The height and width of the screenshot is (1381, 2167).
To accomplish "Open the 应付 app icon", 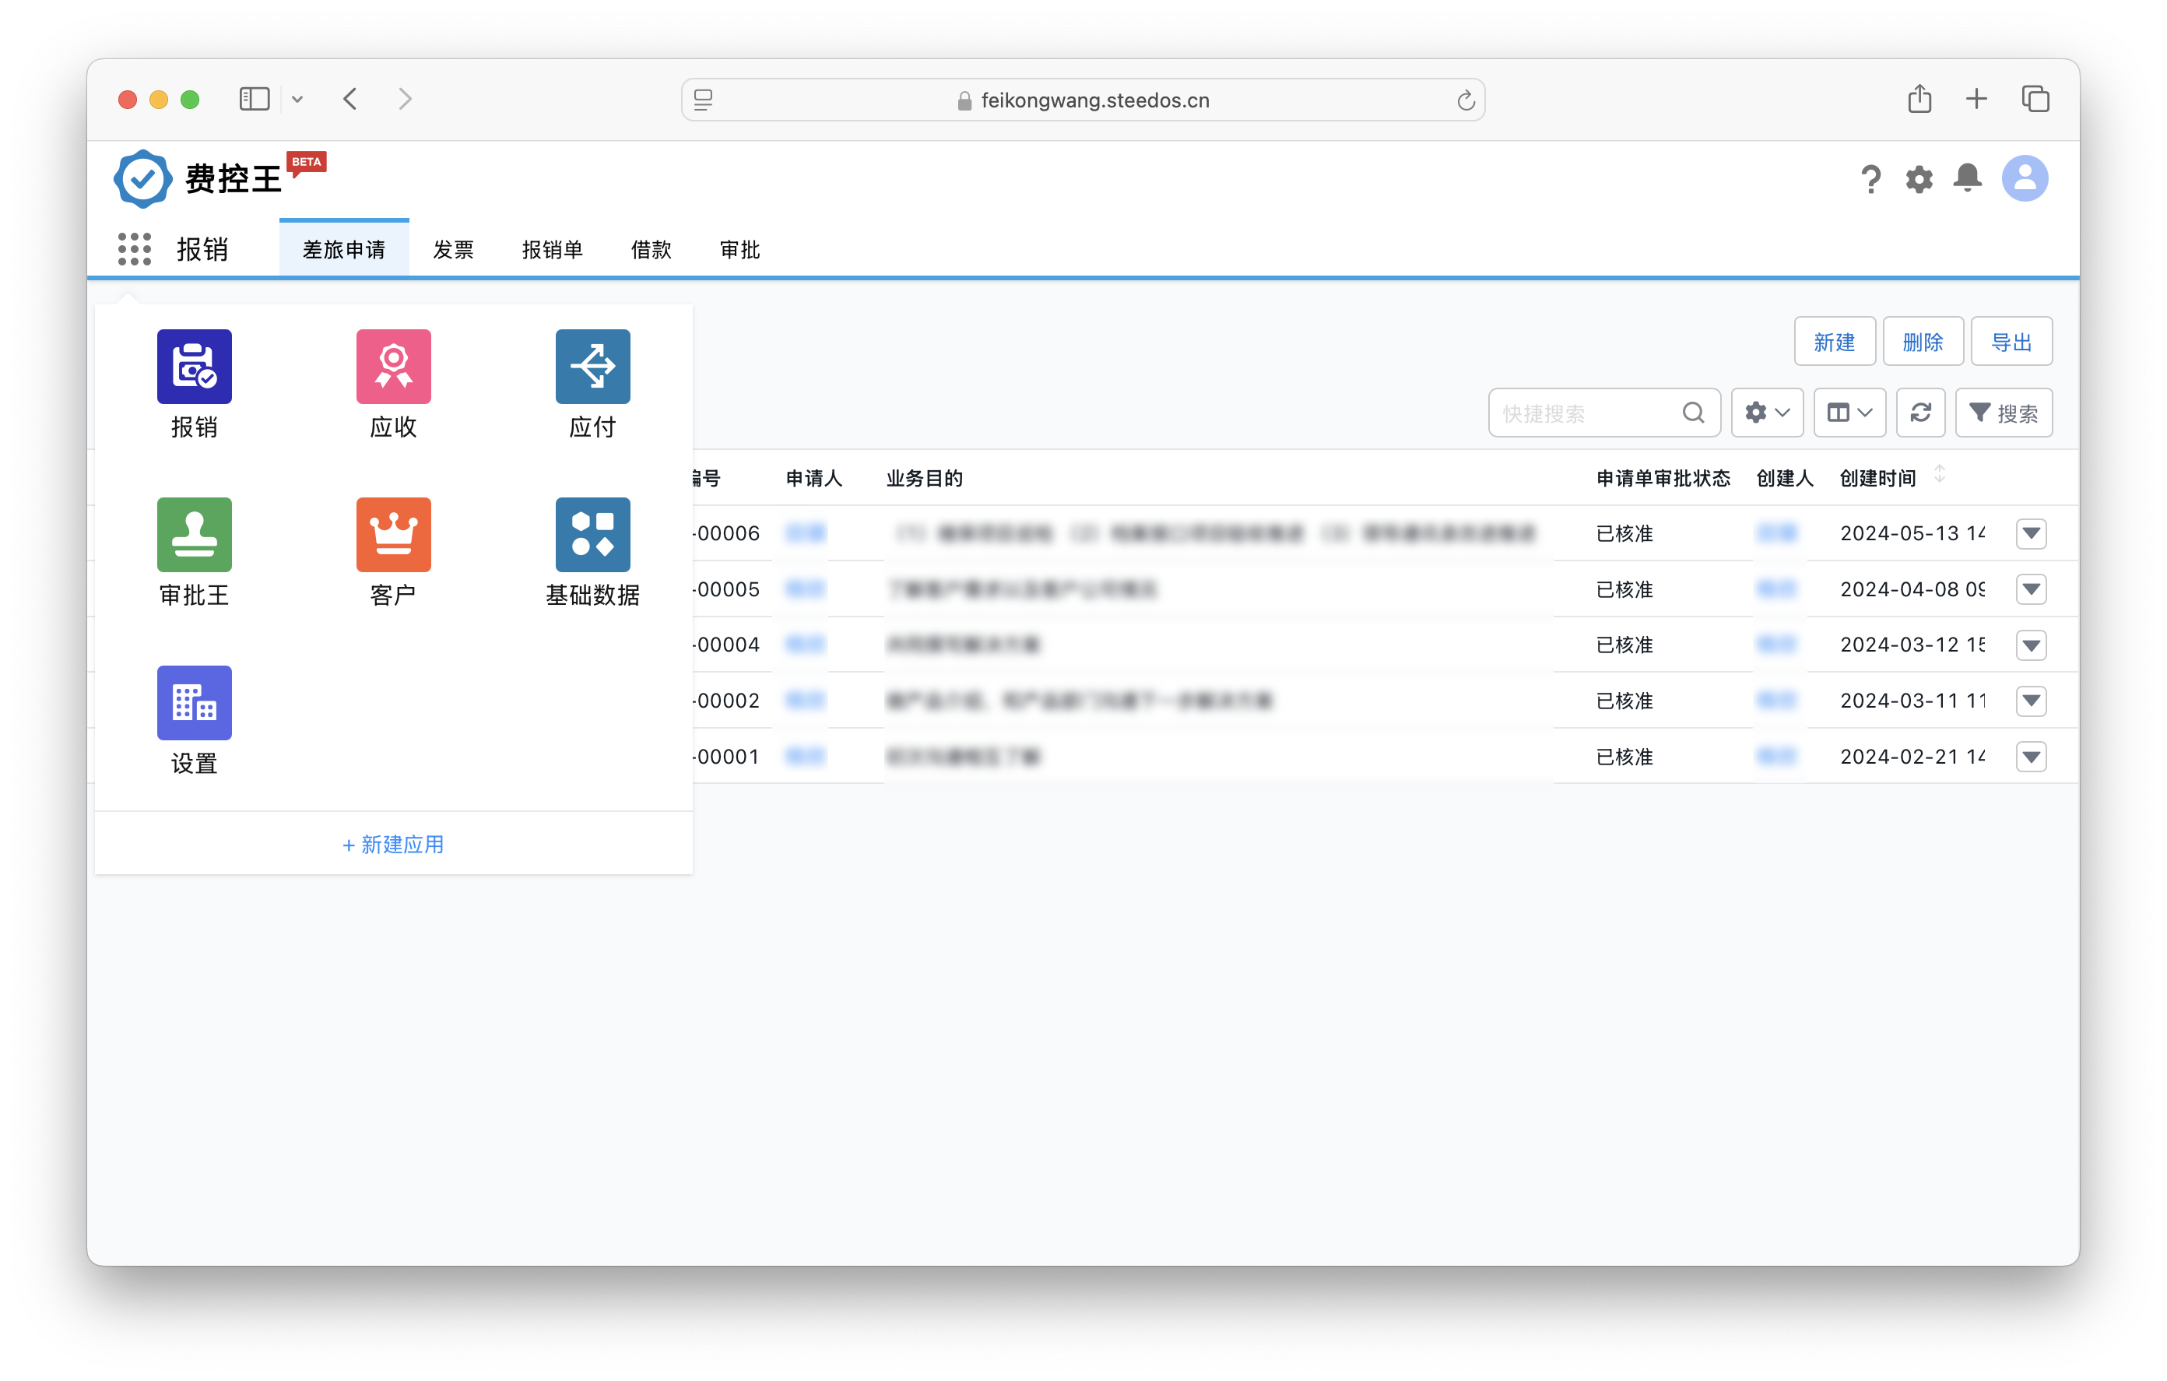I will point(592,367).
